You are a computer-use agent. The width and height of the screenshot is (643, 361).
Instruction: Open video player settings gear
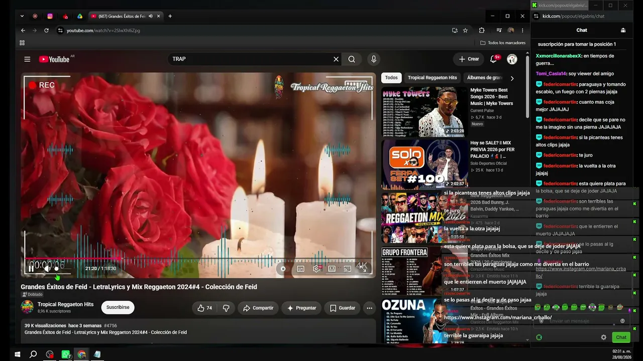point(316,269)
